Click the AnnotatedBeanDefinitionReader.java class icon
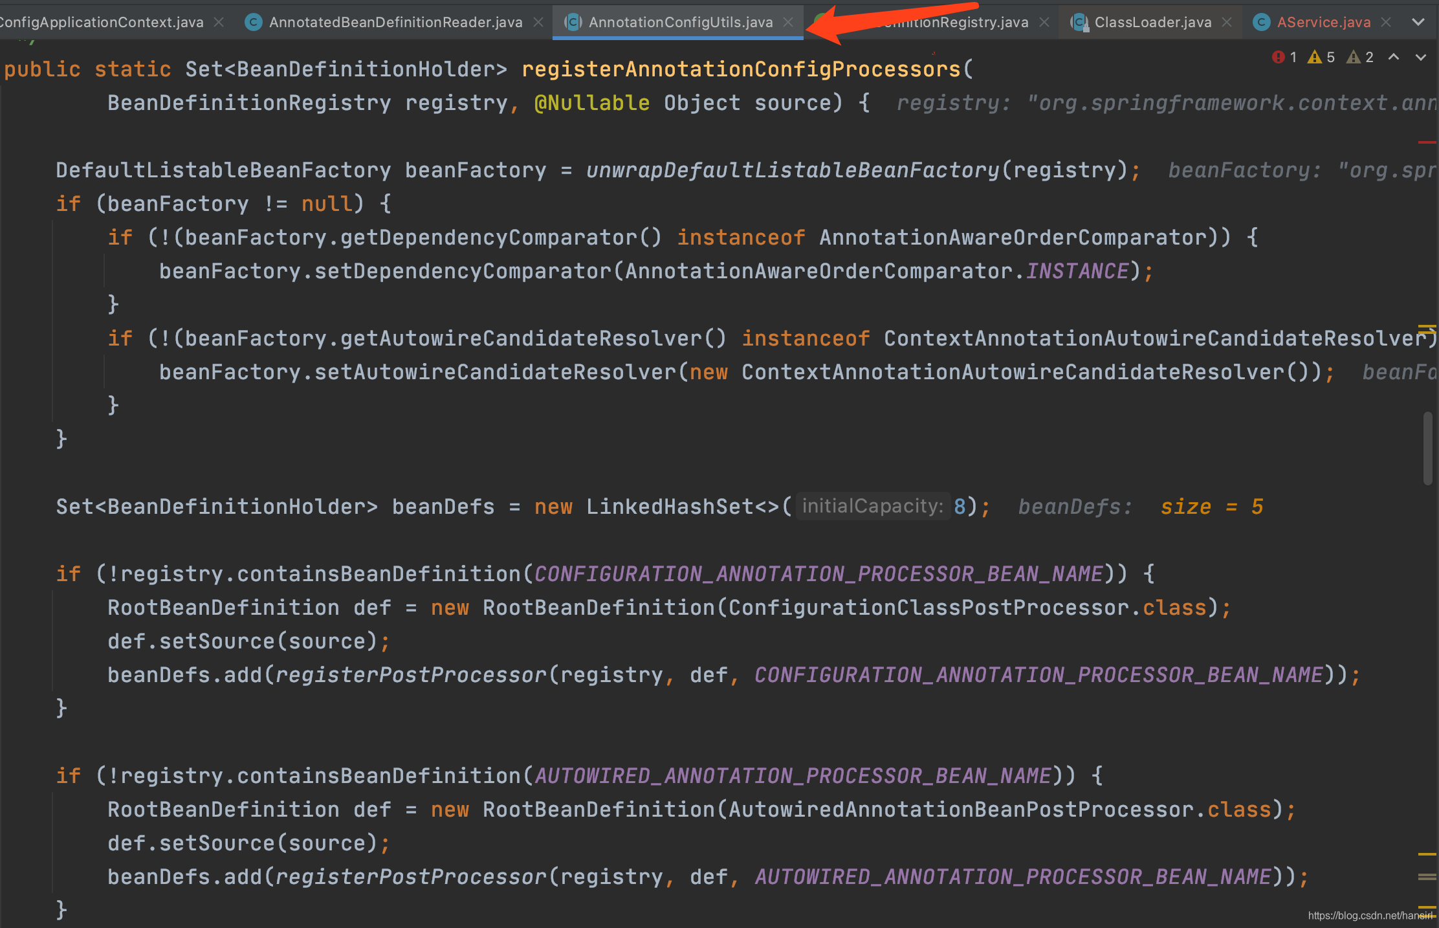This screenshot has width=1439, height=928. click(x=253, y=23)
